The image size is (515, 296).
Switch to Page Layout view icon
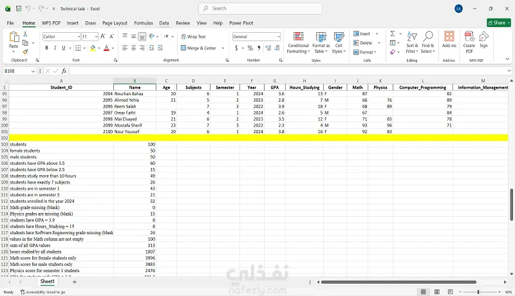(437, 291)
